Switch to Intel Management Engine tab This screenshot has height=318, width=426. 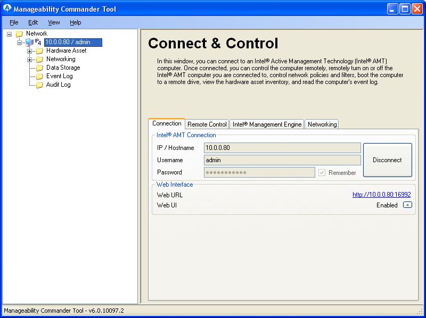pos(267,124)
